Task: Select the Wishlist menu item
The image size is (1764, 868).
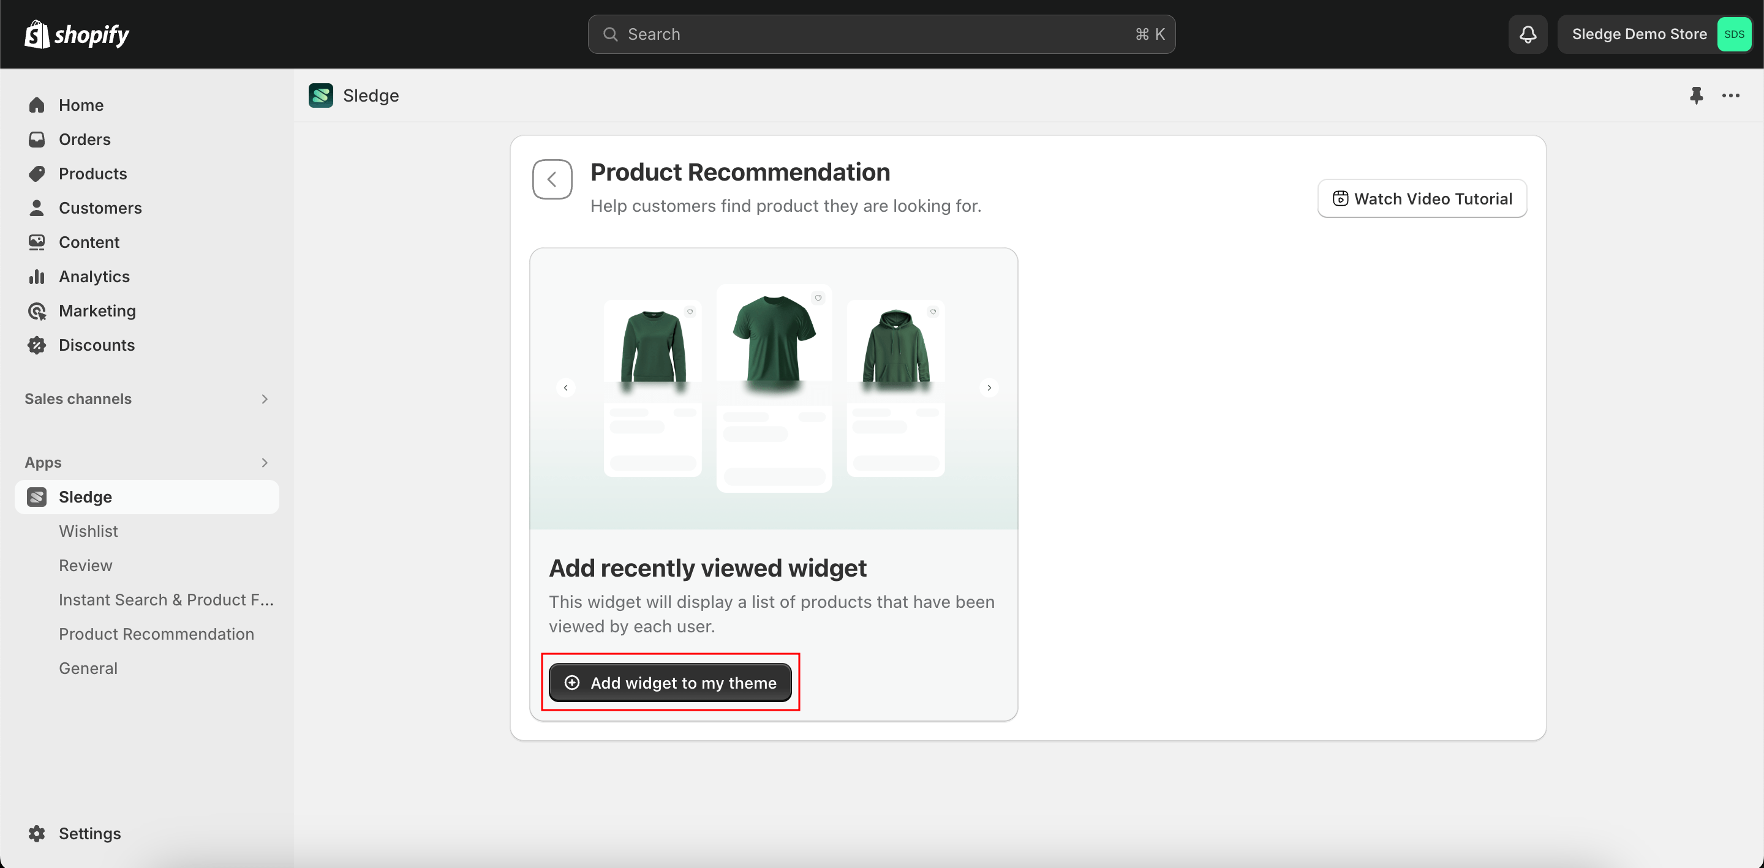Action: coord(88,531)
